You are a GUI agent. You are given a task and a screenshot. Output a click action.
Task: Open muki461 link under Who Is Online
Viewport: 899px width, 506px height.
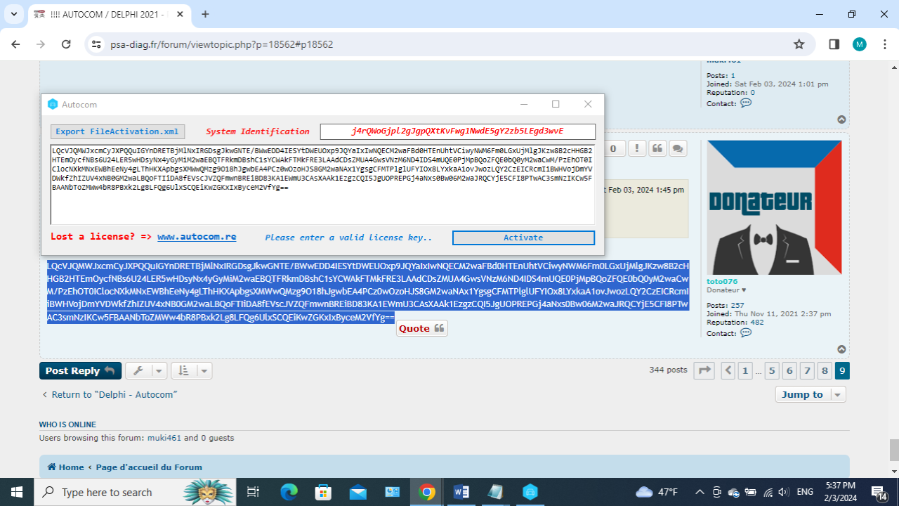[164, 438]
